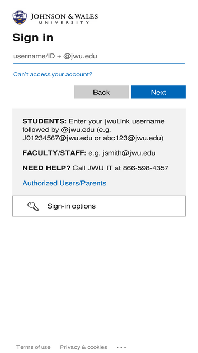Select the Sign-in options text label
This screenshot has width=198, height=353.
pos(71,206)
